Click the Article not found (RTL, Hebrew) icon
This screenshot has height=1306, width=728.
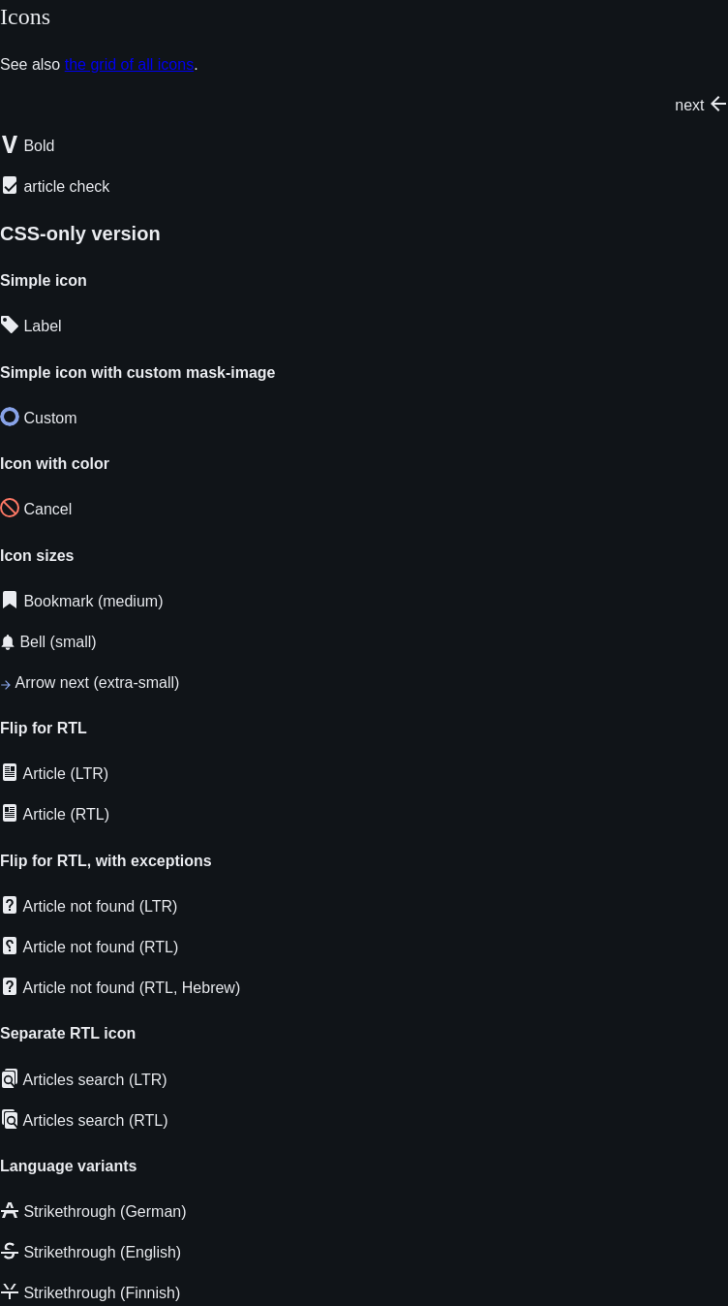coord(10,986)
